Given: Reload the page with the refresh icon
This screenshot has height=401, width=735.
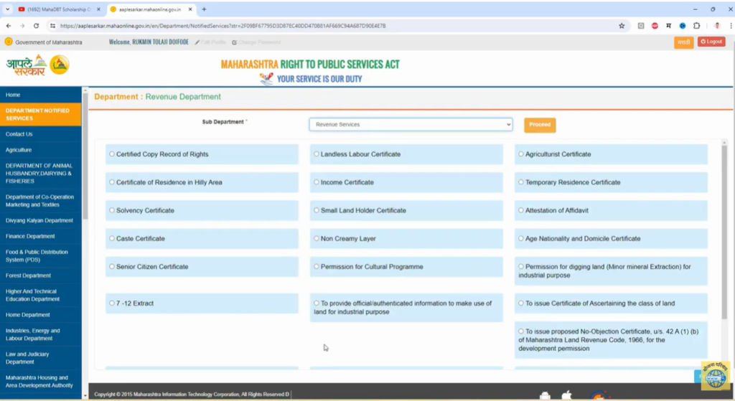Looking at the screenshot, I should coord(36,26).
